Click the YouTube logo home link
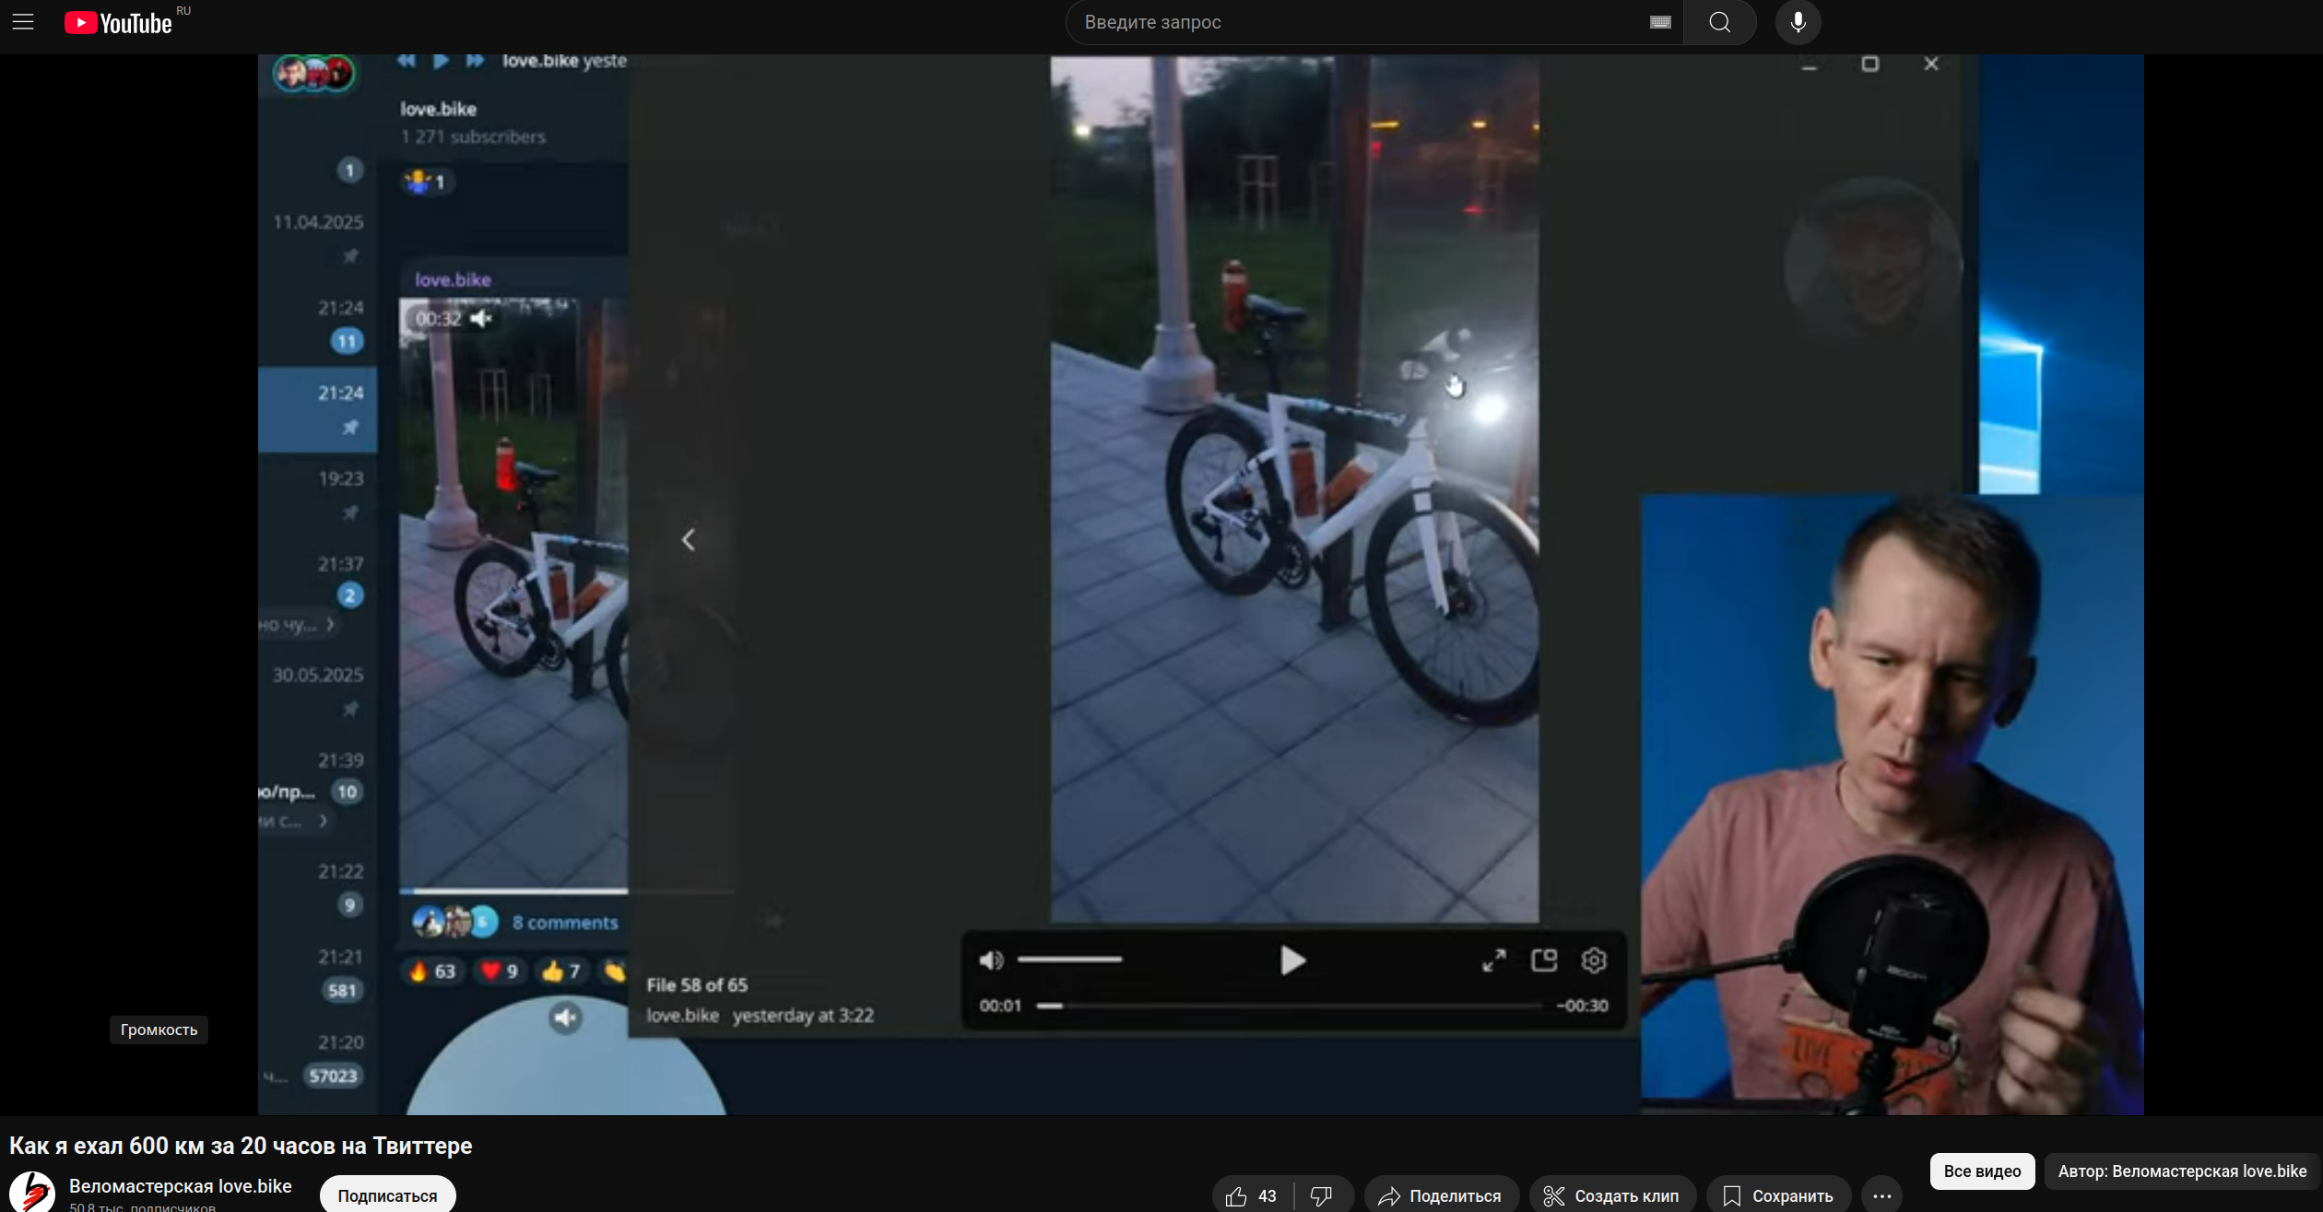The width and height of the screenshot is (2323, 1212). click(118, 23)
